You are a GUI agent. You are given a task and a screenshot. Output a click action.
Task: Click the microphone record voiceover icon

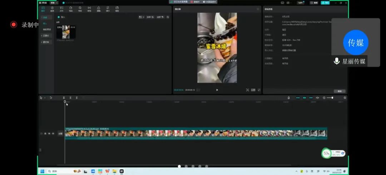(288, 97)
